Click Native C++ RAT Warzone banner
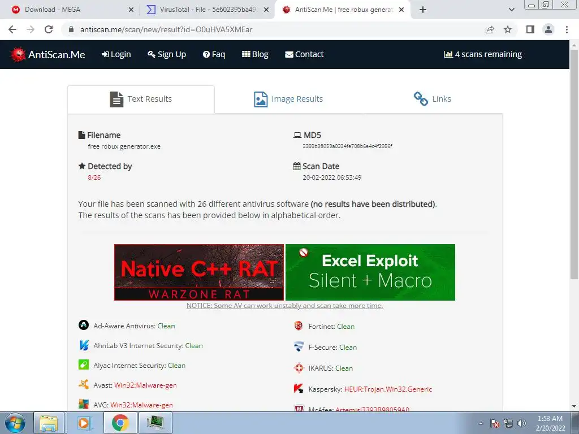 click(x=199, y=272)
